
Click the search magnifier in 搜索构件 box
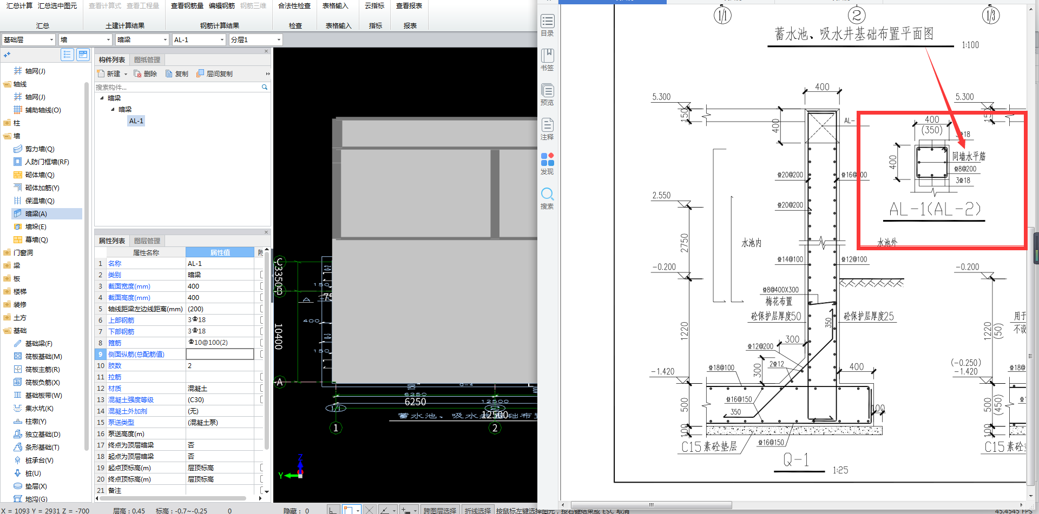tap(265, 87)
